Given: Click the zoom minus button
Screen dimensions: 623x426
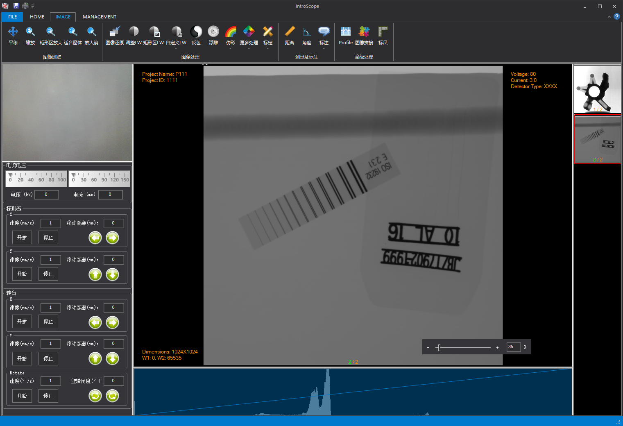Looking at the screenshot, I should [x=428, y=347].
